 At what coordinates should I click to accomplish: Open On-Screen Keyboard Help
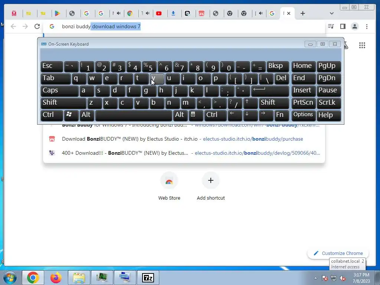click(x=329, y=115)
